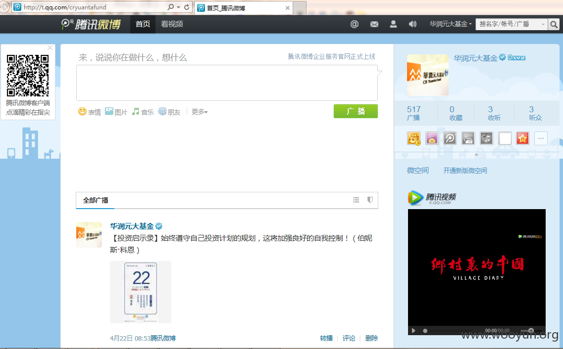Click the verified badge next to sidebar profile name
The image size is (563, 349).
pyautogui.click(x=502, y=57)
